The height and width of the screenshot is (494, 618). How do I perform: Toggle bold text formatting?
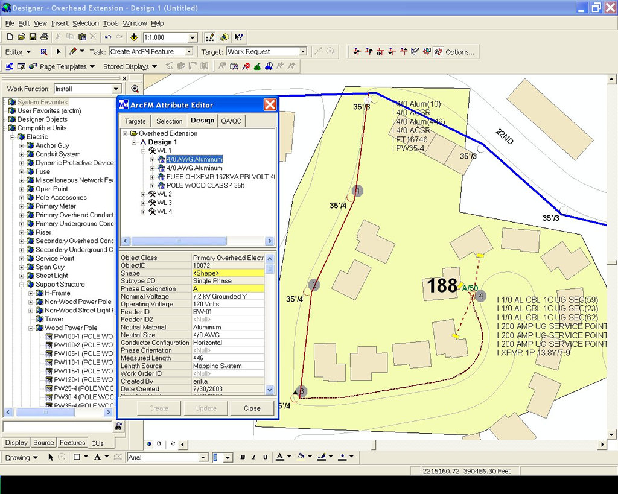[x=243, y=458]
